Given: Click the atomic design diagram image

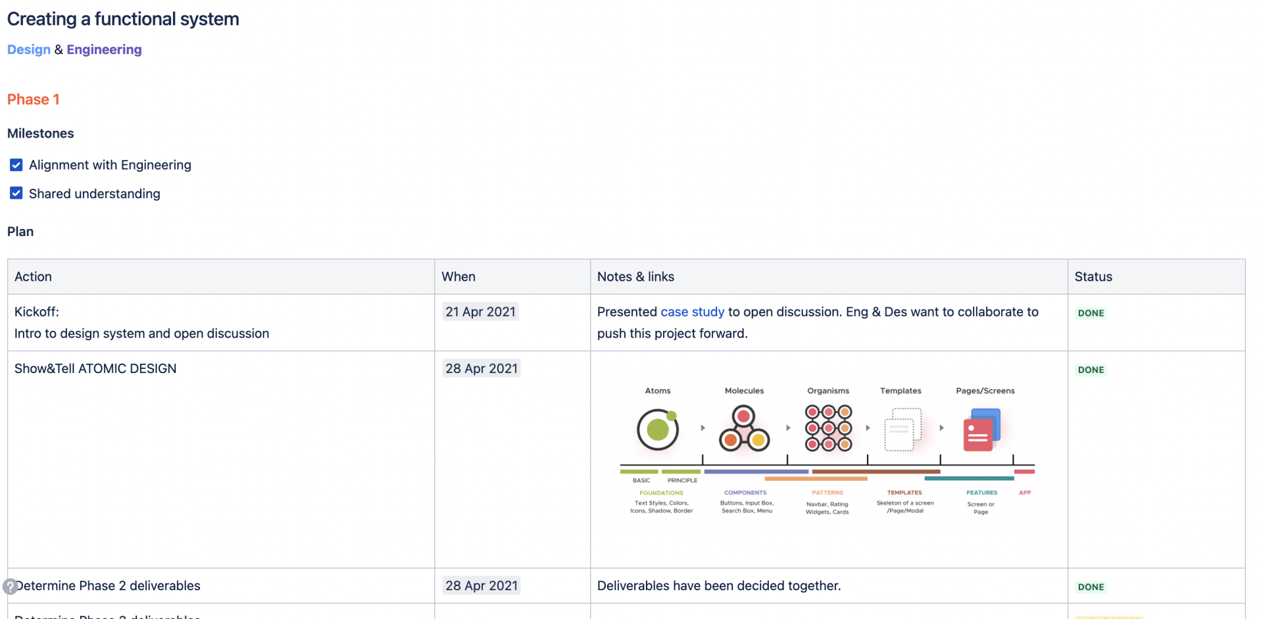Looking at the screenshot, I should coord(828,451).
